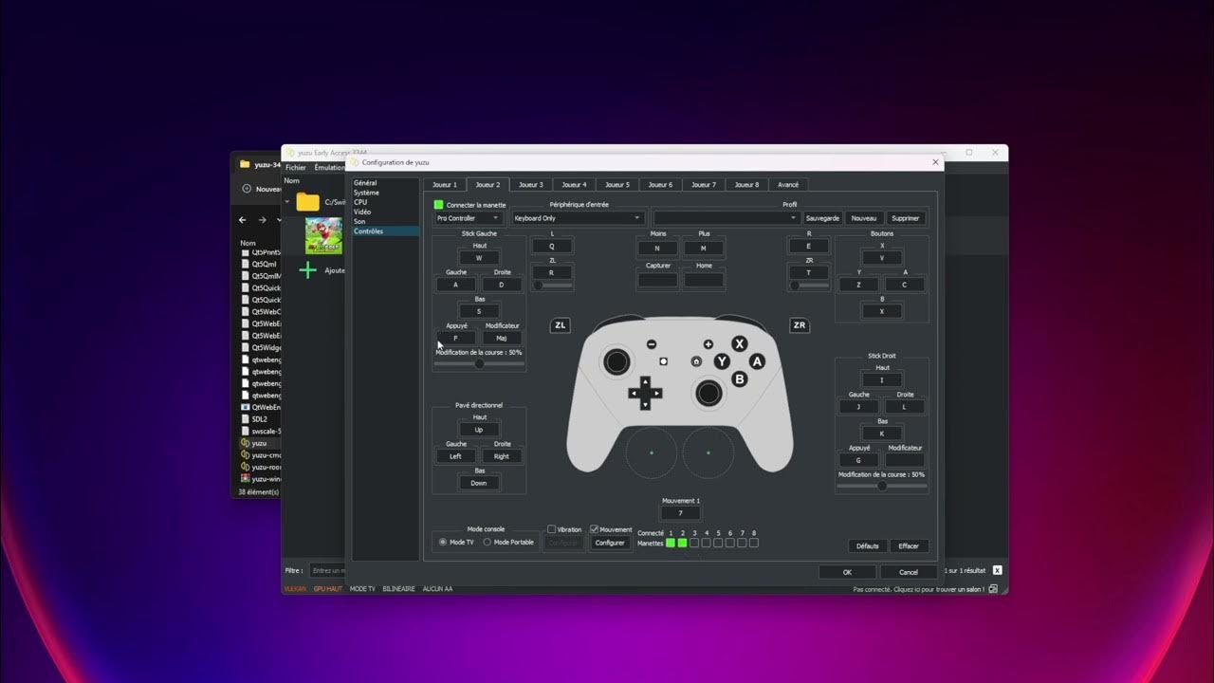The width and height of the screenshot is (1214, 683).
Task: Open the Avancé tab
Action: pyautogui.click(x=788, y=185)
